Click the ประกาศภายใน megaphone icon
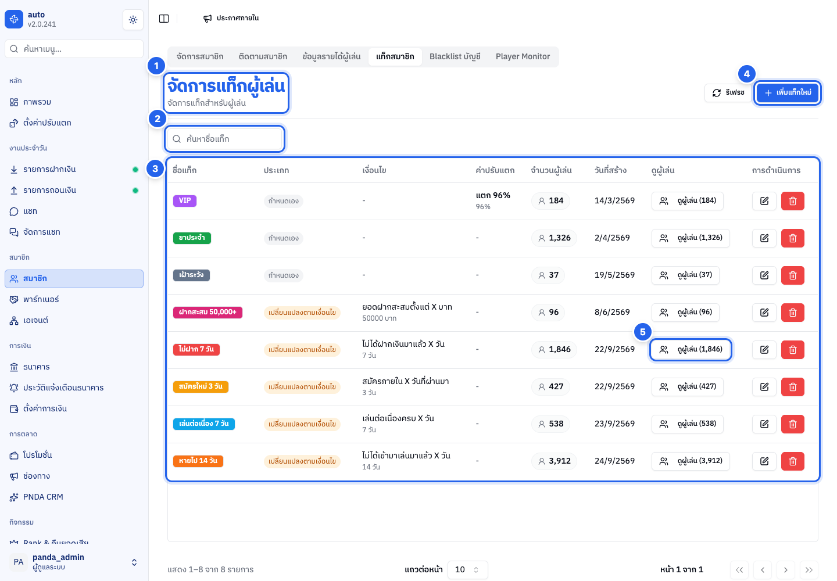837x581 pixels. [x=208, y=19]
